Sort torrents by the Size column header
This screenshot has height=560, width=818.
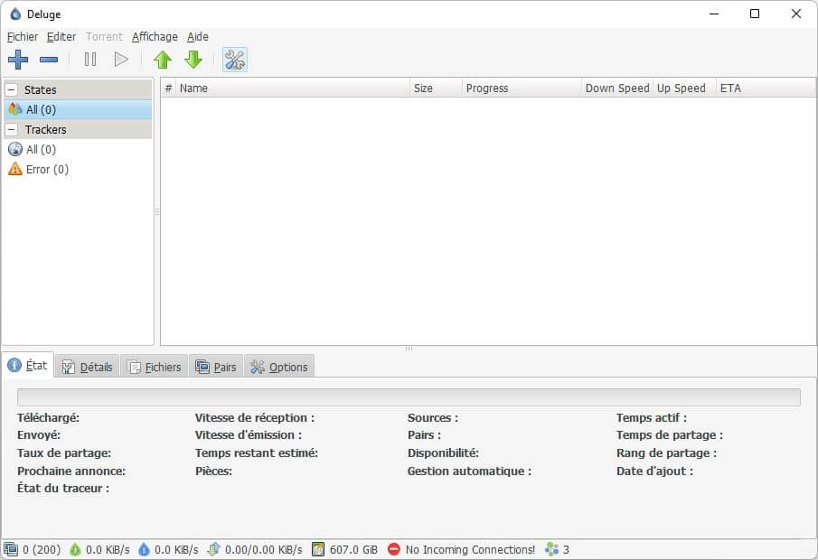[x=437, y=89]
